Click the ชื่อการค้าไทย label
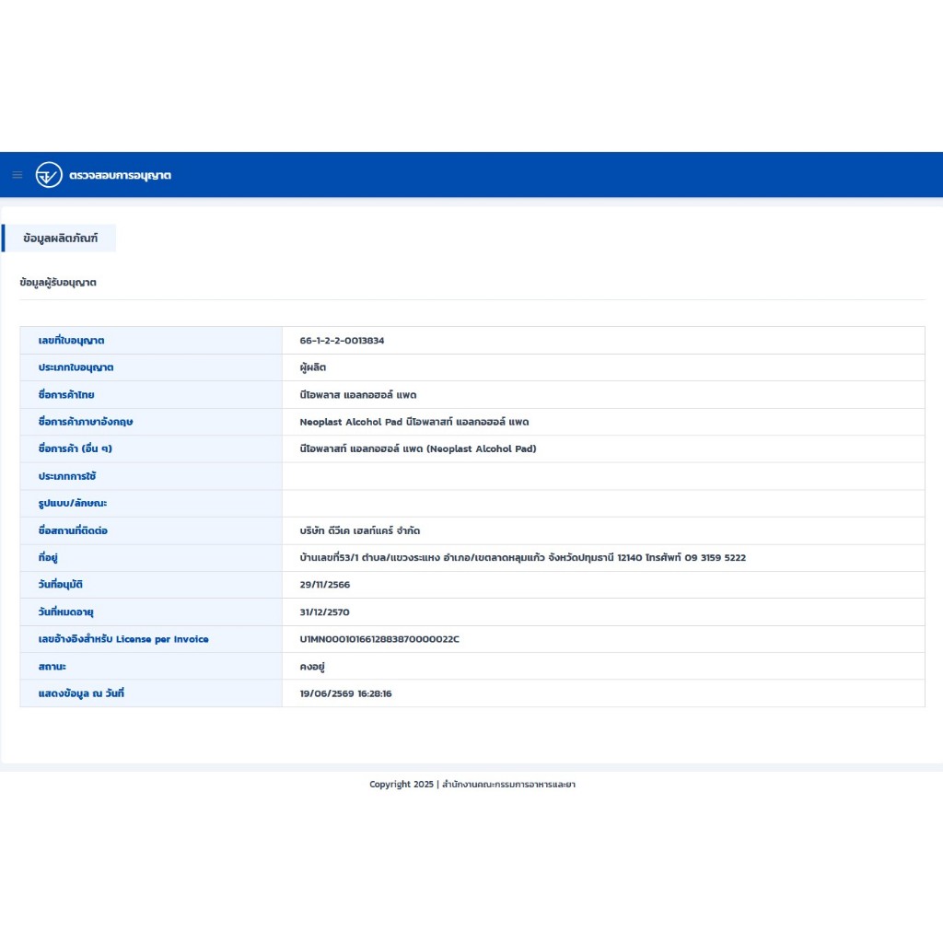Screen dimensions: 943x943 pyautogui.click(x=66, y=395)
